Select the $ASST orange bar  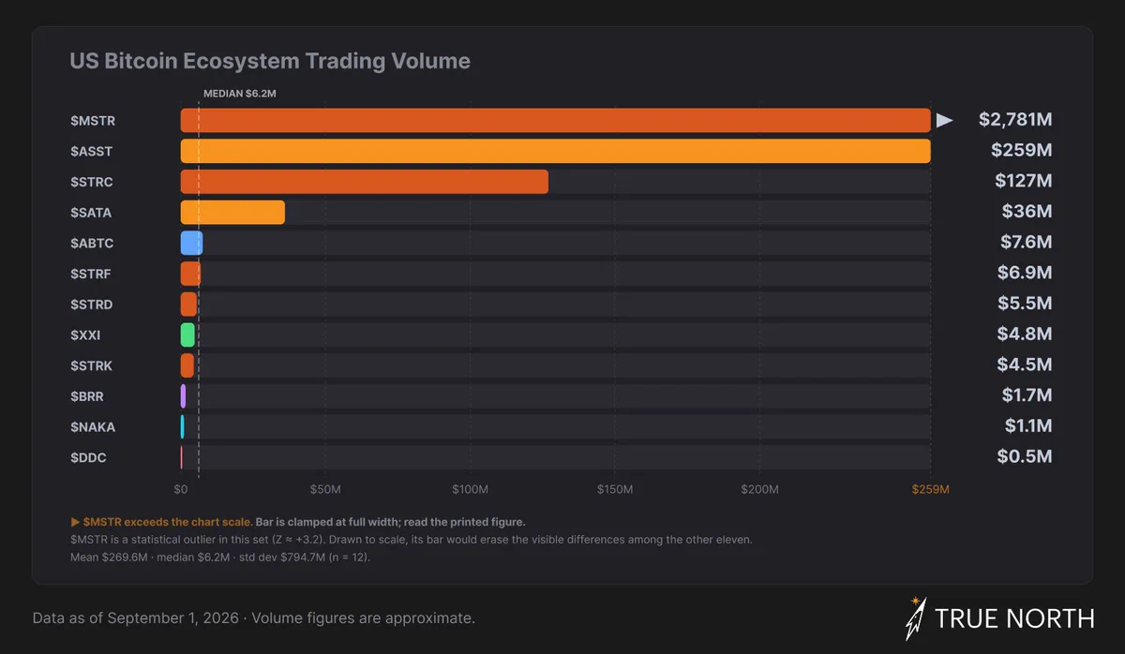[x=555, y=151]
